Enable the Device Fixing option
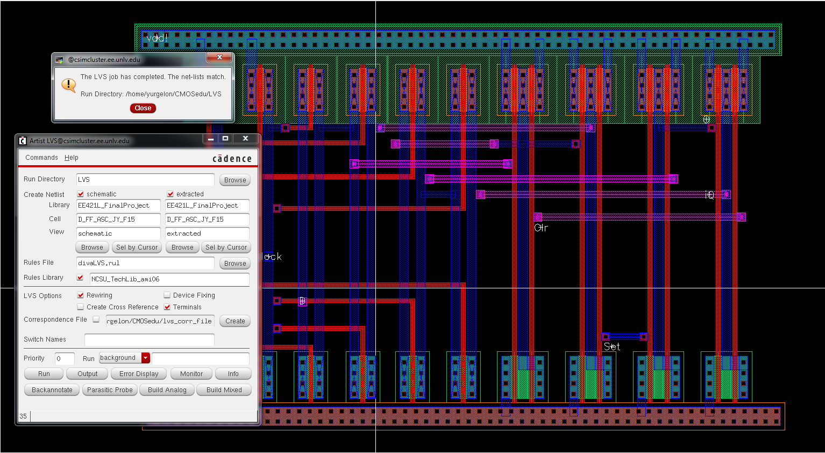This screenshot has height=453, width=825. click(167, 295)
